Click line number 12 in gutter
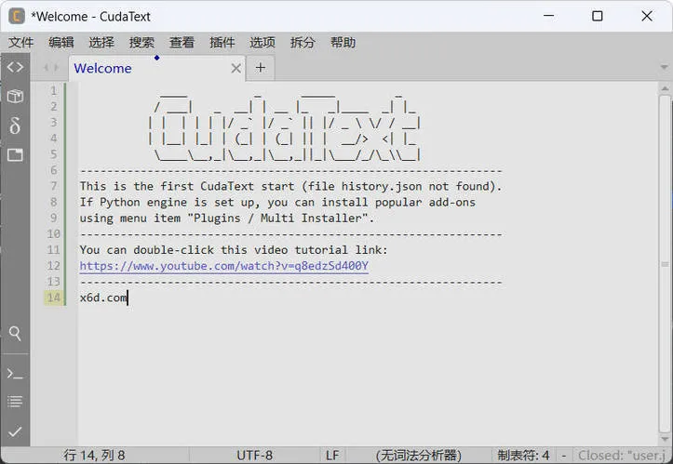The width and height of the screenshot is (673, 464). point(54,265)
